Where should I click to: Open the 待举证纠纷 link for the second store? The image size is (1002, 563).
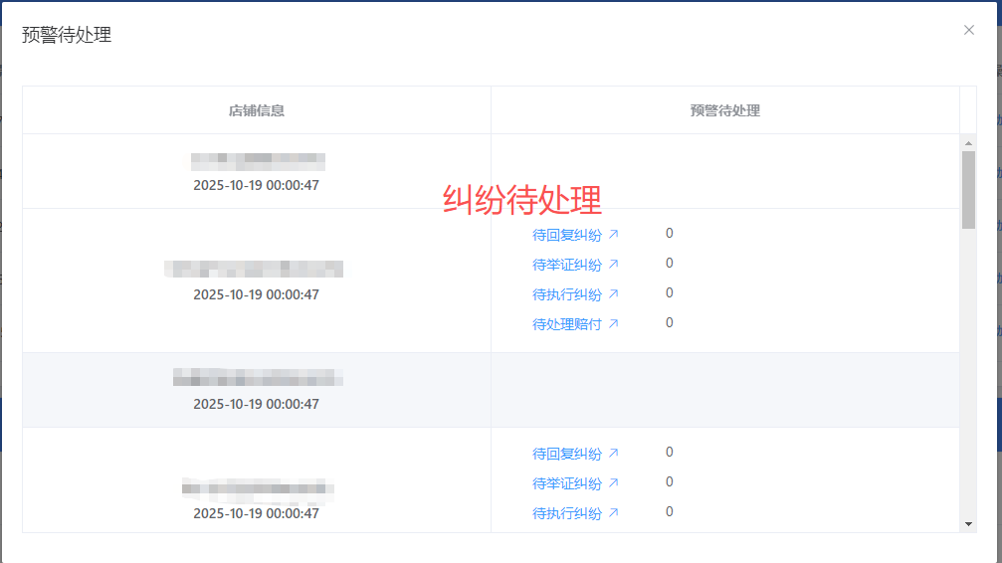(x=567, y=265)
